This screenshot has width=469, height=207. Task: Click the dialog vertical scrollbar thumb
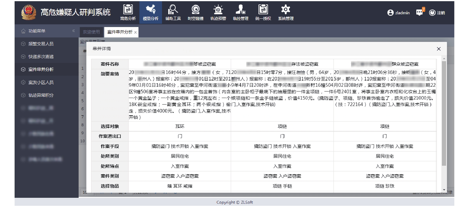[444, 113]
